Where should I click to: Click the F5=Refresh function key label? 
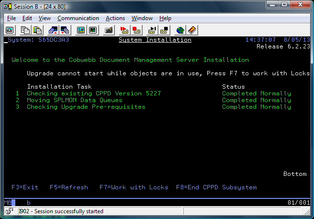(69, 187)
